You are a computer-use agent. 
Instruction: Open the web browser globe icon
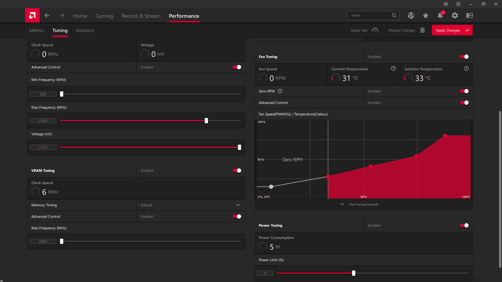tap(411, 15)
